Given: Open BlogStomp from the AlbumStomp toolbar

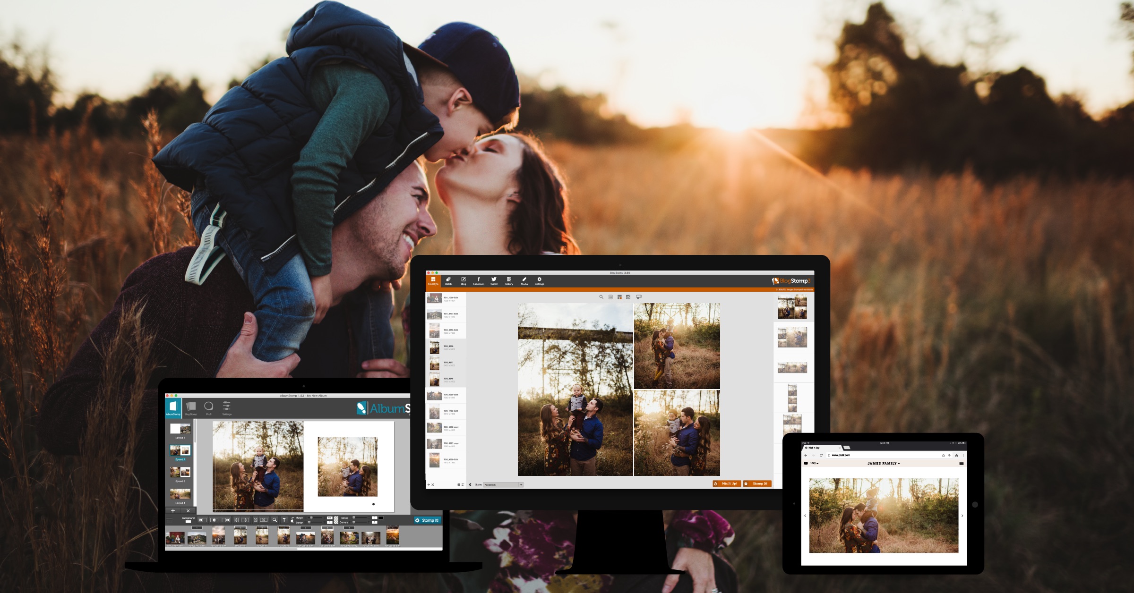Looking at the screenshot, I should [191, 408].
